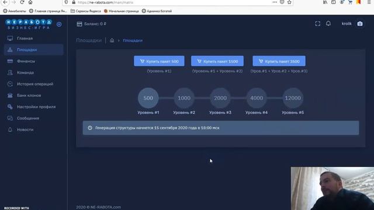
Task: Toggle sidebar with the circle icon near the logo
Action: [59, 24]
